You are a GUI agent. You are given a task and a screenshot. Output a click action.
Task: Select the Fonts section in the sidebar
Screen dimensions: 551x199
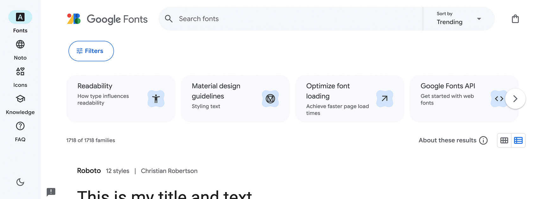pyautogui.click(x=20, y=21)
